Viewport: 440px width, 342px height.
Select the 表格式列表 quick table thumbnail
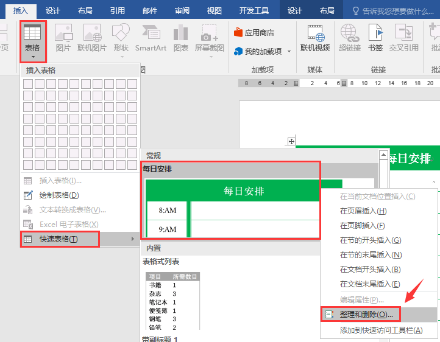click(172, 301)
